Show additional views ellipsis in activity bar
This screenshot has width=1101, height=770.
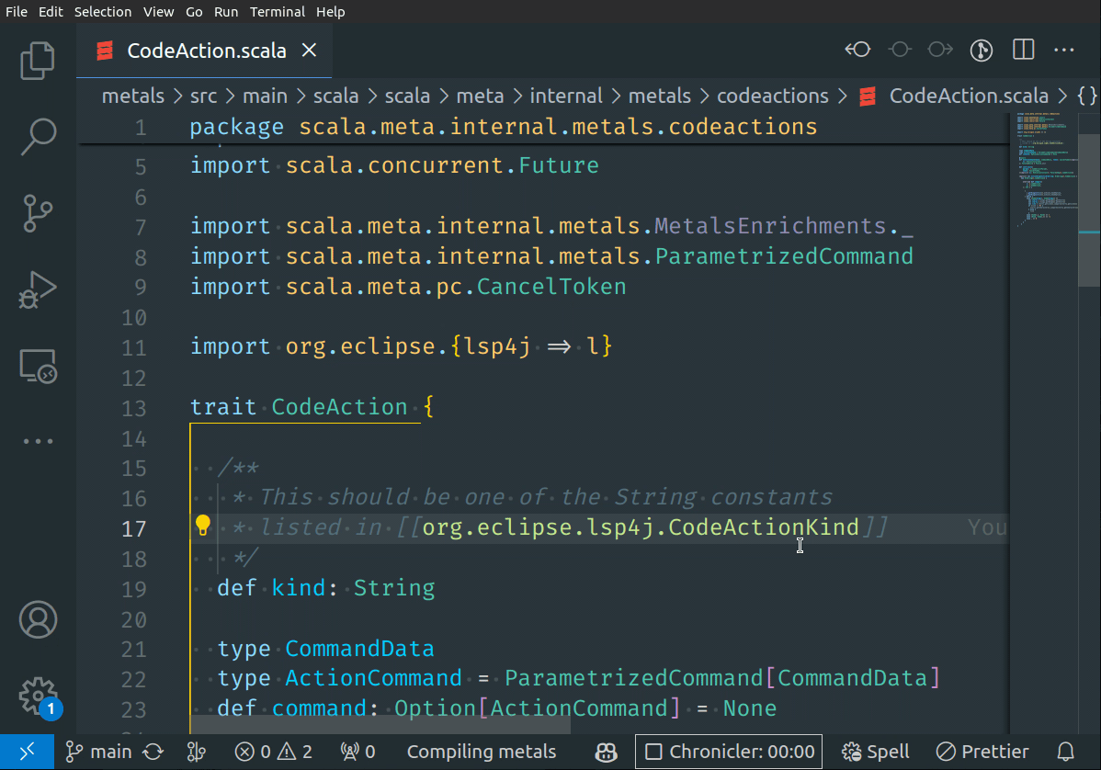[x=38, y=441]
